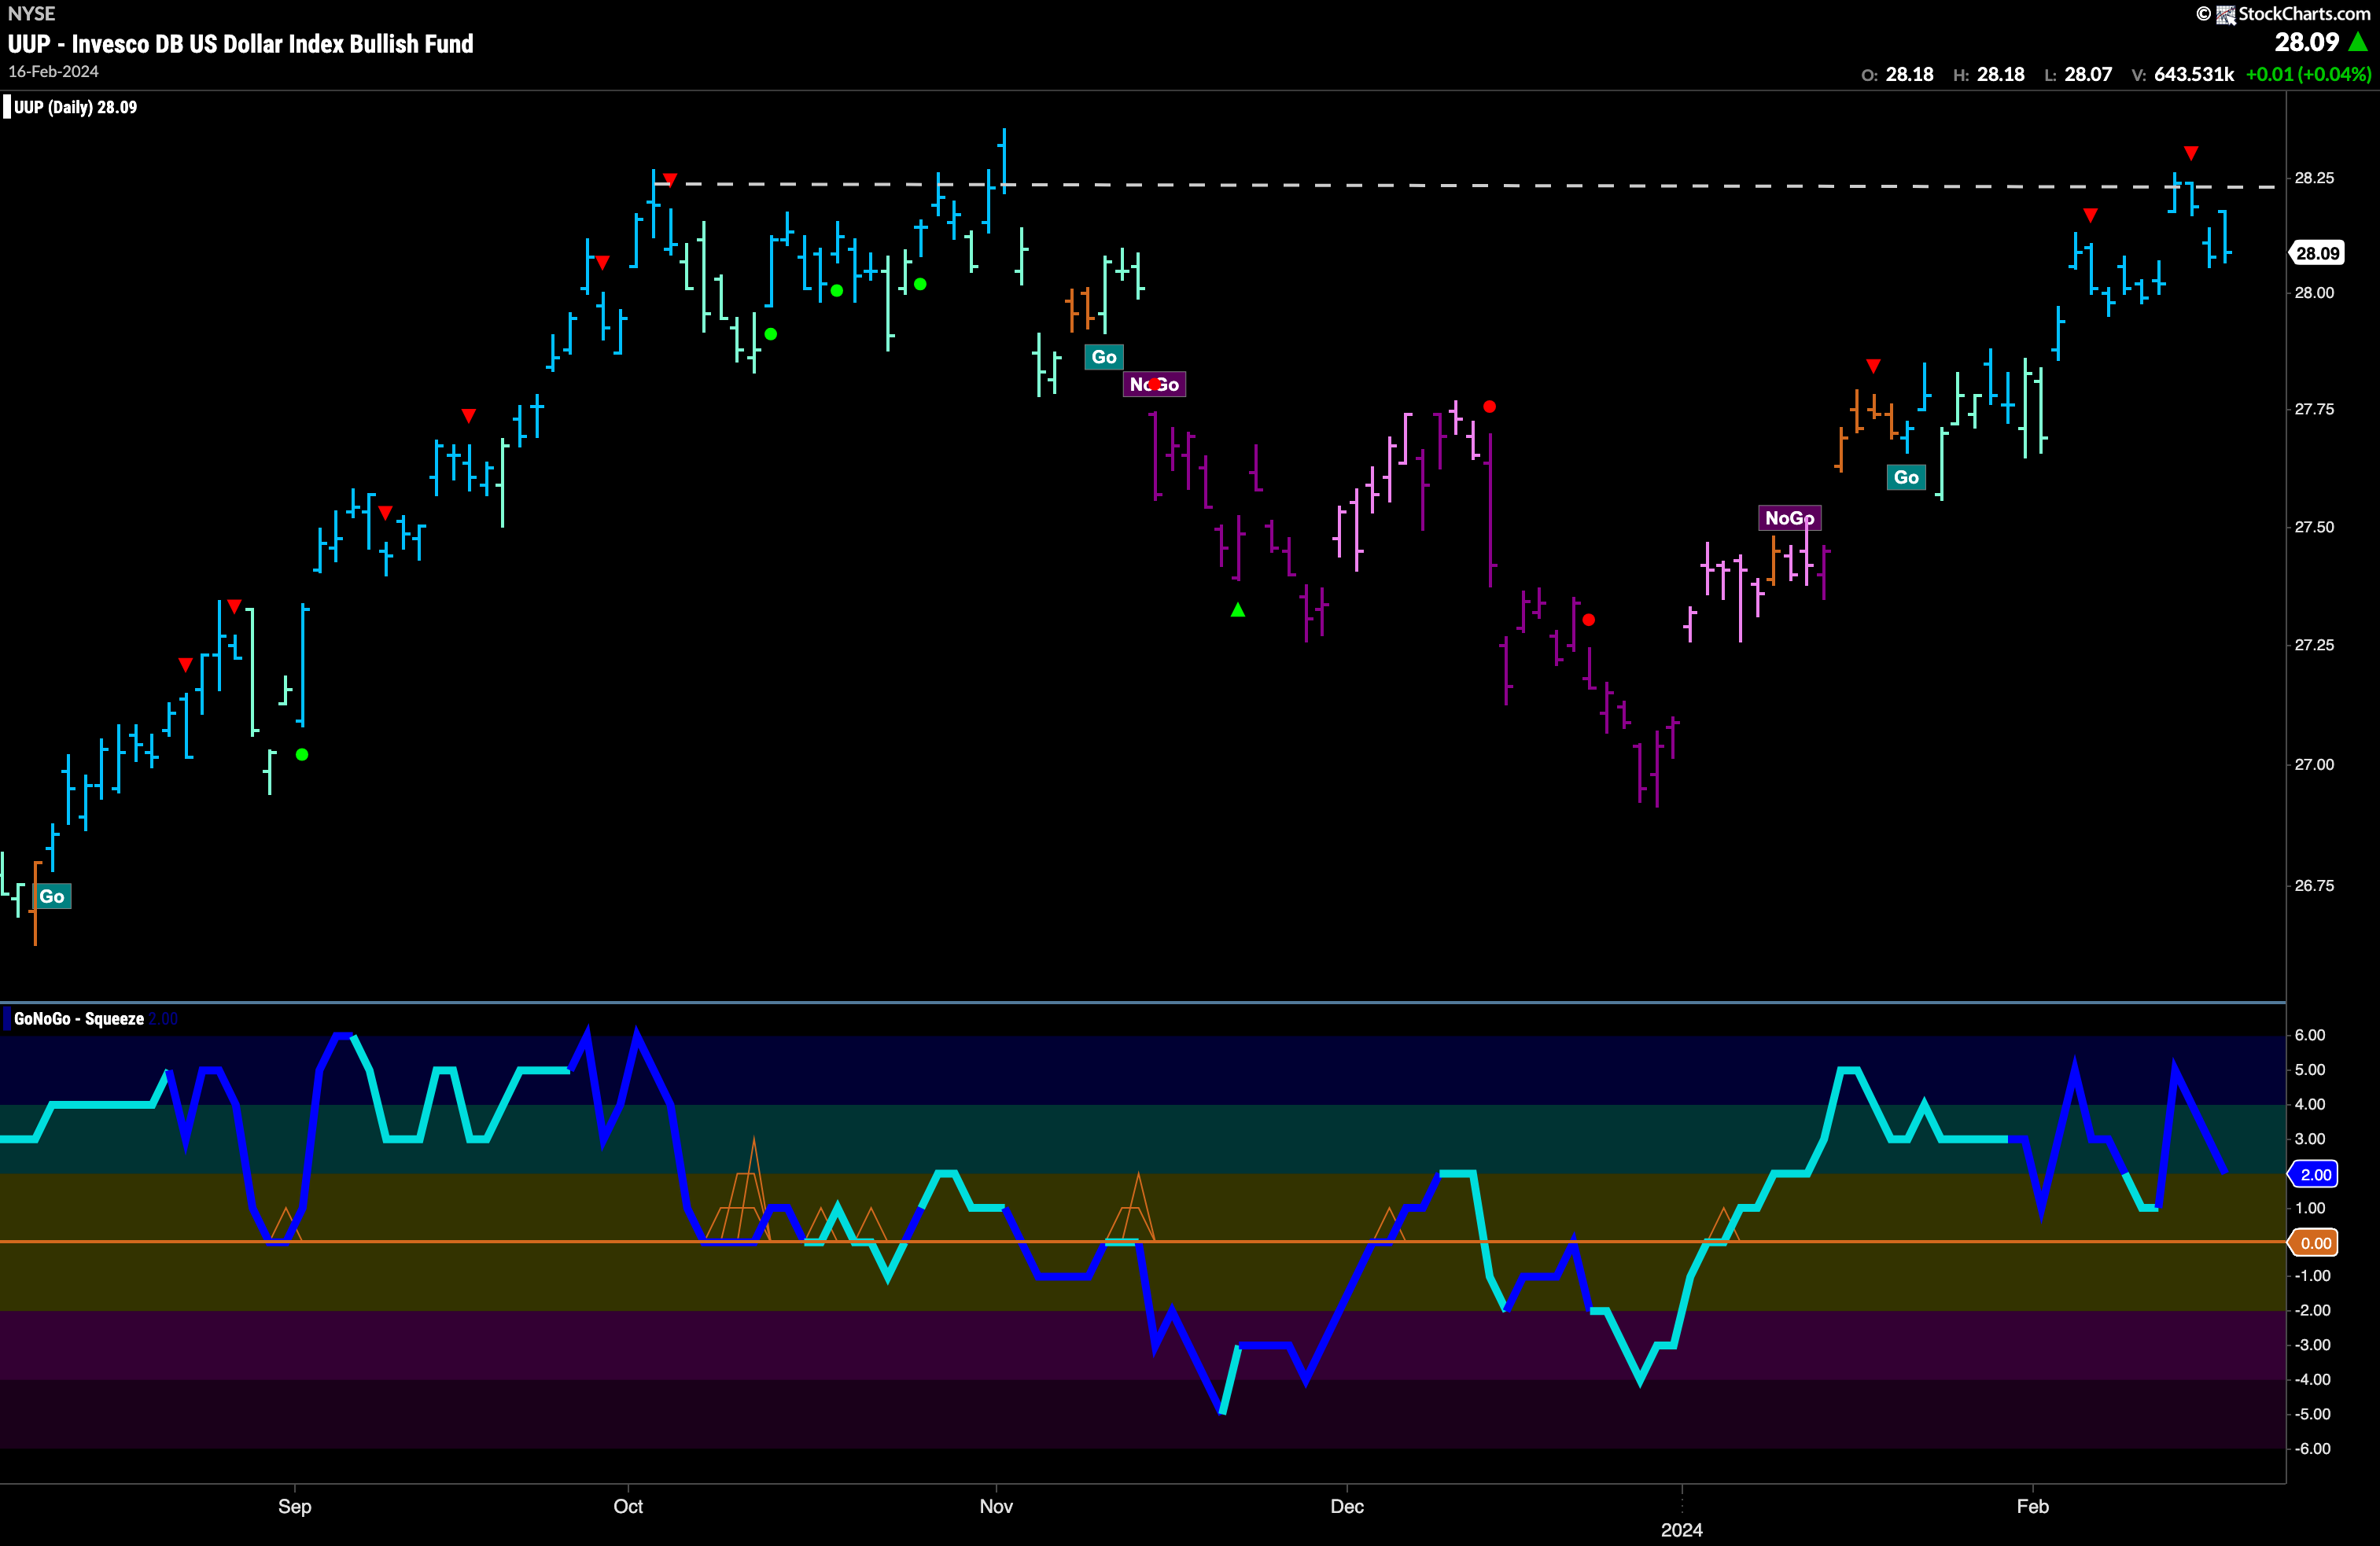Click the green dot marker in early September
Image resolution: width=2380 pixels, height=1546 pixels.
(x=302, y=755)
